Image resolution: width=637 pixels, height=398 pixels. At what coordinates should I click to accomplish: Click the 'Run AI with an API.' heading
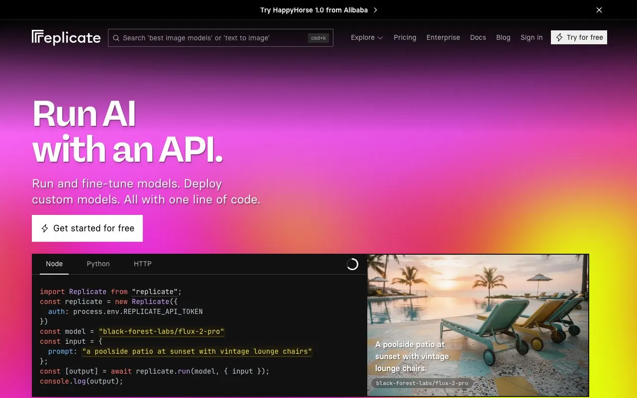[x=127, y=131]
